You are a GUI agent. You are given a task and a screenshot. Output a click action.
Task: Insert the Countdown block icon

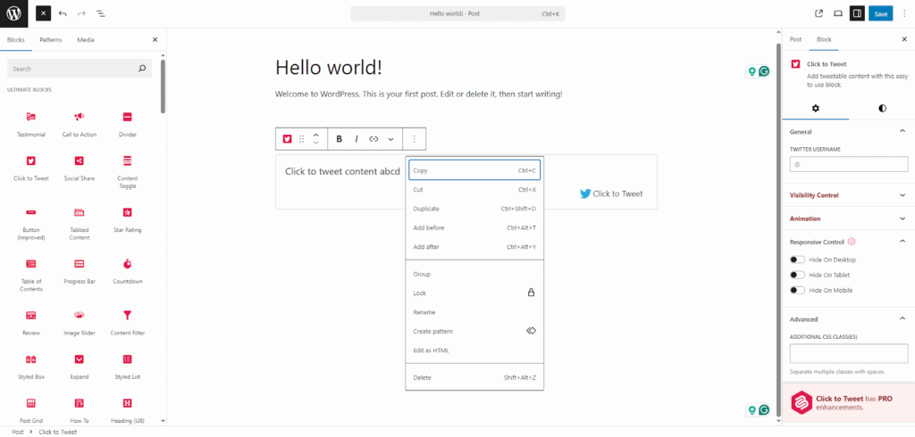click(128, 264)
